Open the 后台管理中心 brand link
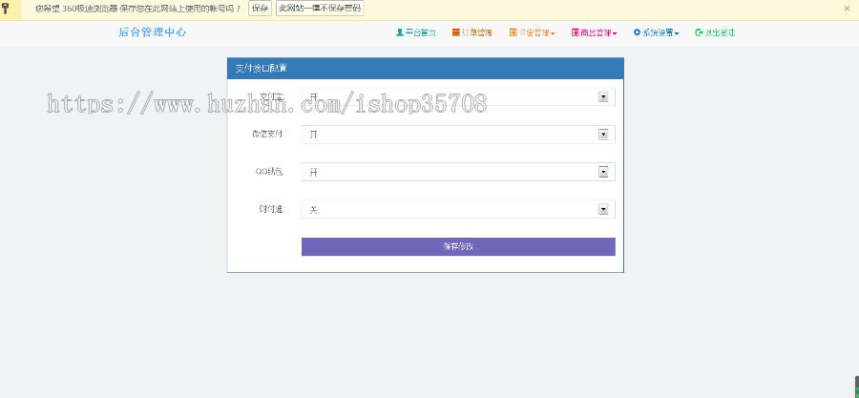 (153, 32)
